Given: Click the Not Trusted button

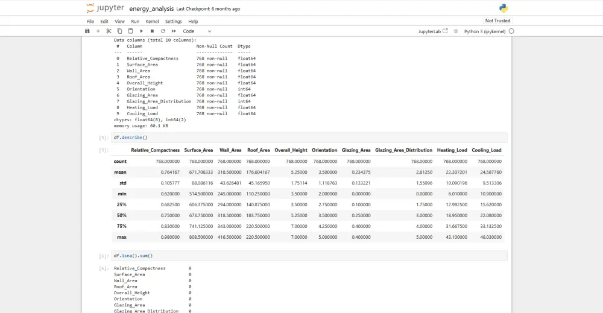Looking at the screenshot, I should coord(497,21).
